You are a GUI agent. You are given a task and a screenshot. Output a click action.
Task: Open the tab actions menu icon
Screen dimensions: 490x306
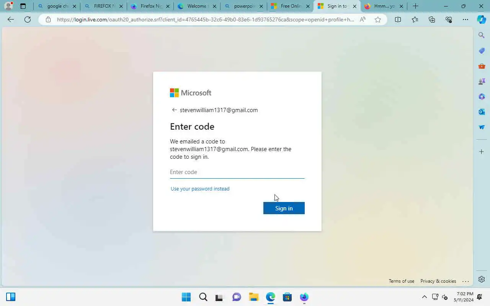[x=23, y=6]
